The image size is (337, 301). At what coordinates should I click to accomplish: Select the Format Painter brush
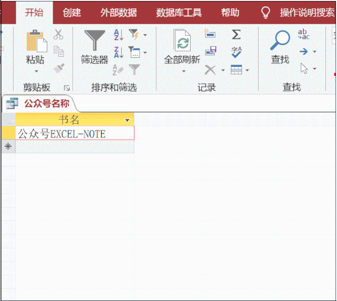(58, 68)
